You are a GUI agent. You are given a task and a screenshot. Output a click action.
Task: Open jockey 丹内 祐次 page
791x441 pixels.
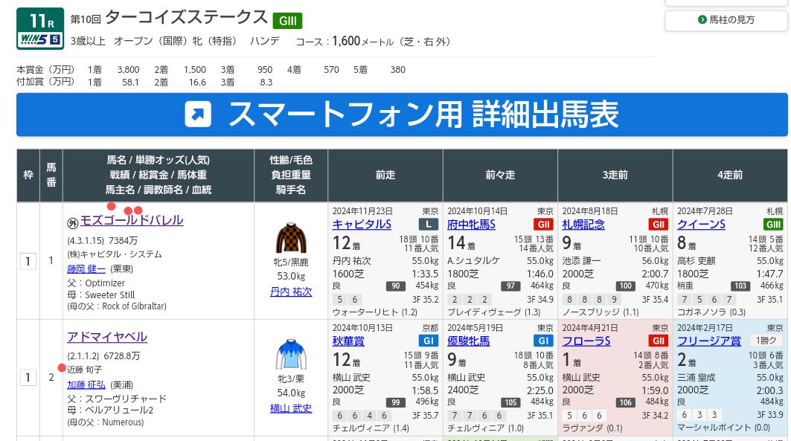(290, 292)
